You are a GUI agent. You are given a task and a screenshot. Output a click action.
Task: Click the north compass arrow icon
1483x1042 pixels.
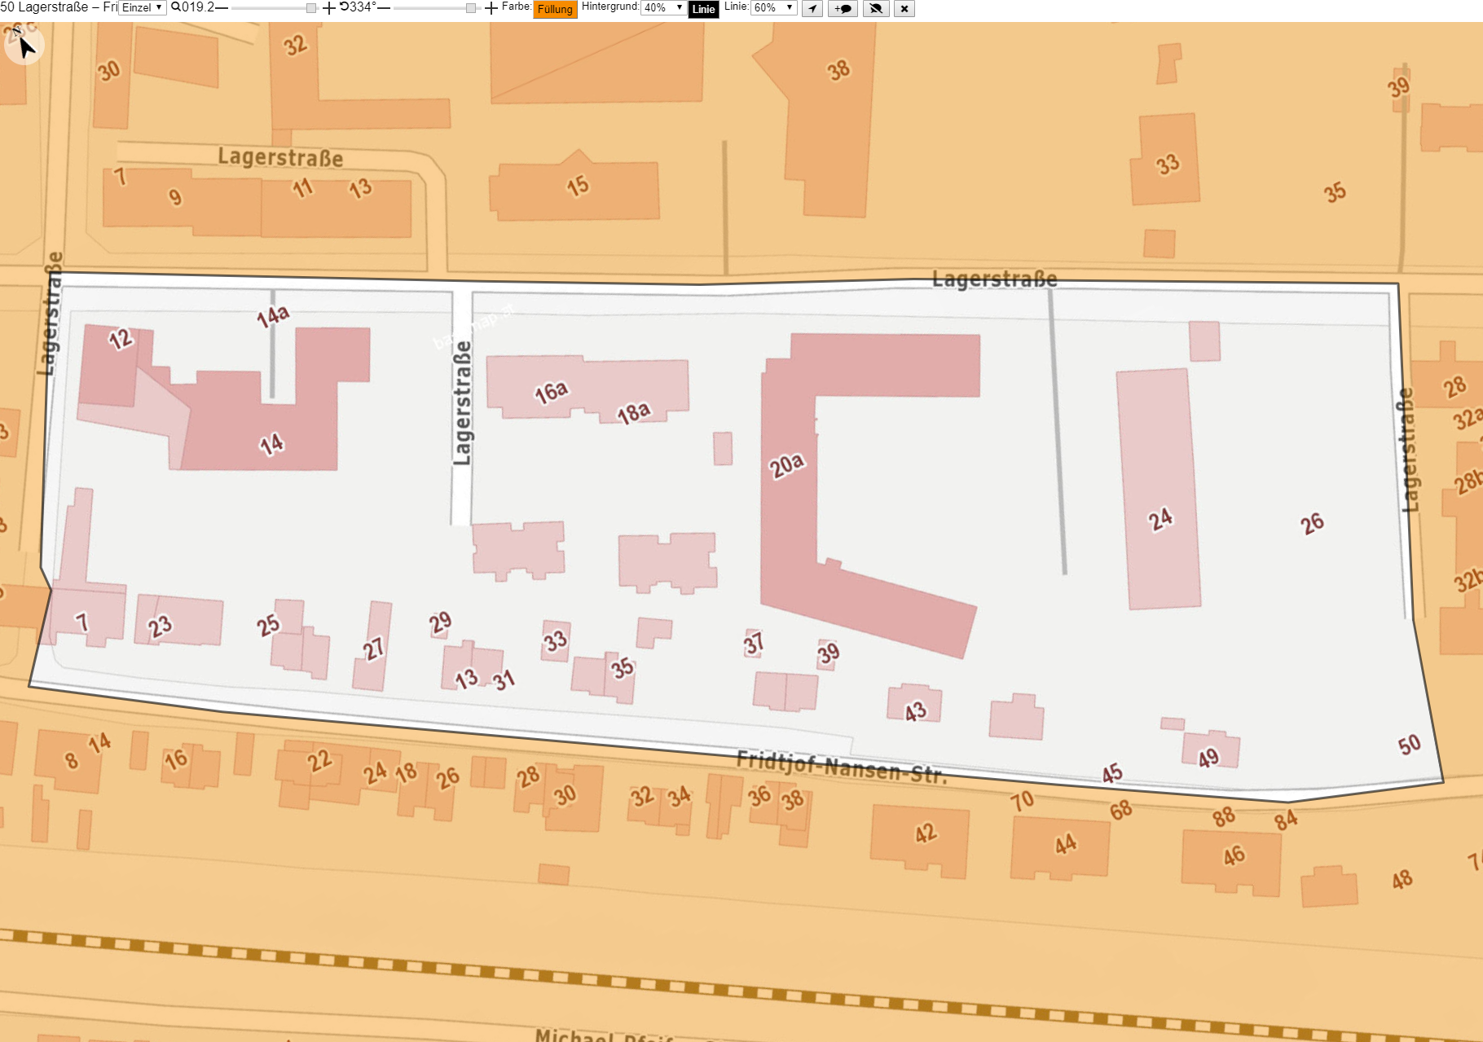23,44
